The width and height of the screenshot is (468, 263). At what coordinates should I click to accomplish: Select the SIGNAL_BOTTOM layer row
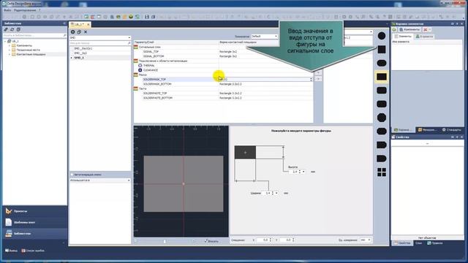pos(223,56)
